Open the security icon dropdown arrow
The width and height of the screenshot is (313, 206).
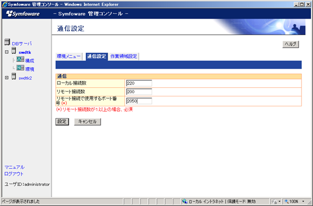point(279,202)
